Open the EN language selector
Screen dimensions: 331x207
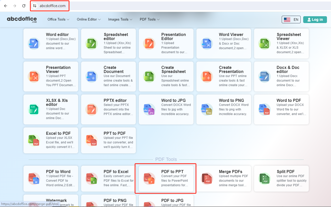click(x=291, y=20)
